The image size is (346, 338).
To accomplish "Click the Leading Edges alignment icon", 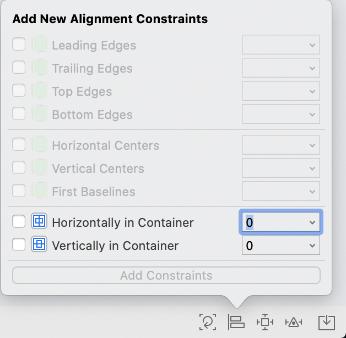I will pyautogui.click(x=39, y=45).
